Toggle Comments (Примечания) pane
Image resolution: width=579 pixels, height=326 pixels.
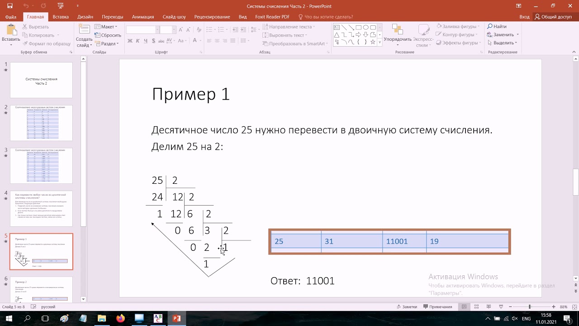(437, 307)
